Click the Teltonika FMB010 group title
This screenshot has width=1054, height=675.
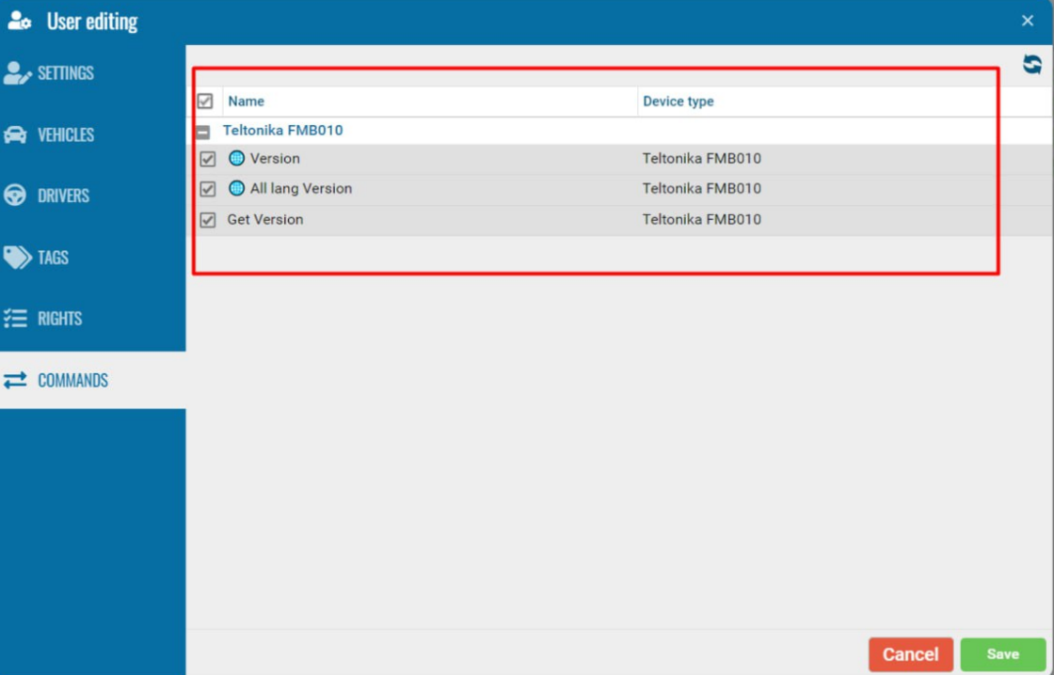click(x=283, y=131)
